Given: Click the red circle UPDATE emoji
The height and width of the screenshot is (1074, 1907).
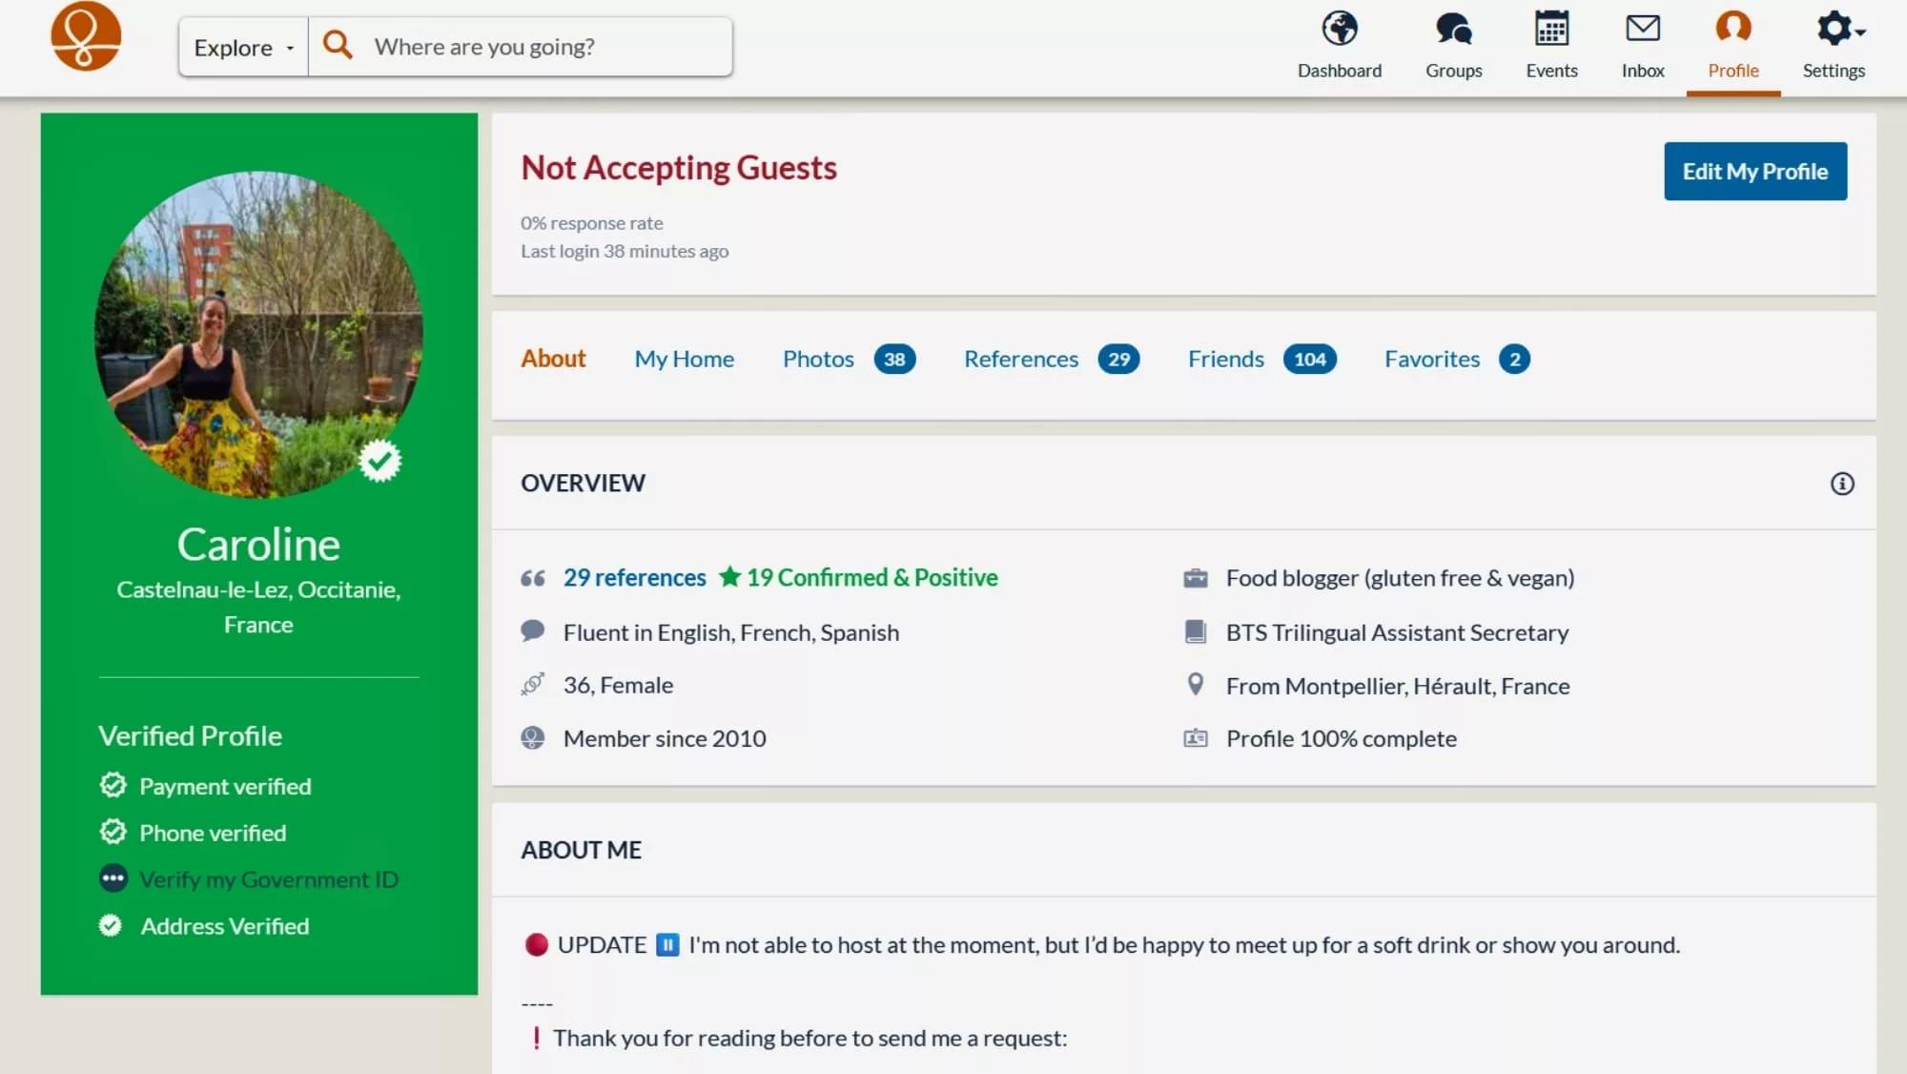Looking at the screenshot, I should click(x=537, y=944).
